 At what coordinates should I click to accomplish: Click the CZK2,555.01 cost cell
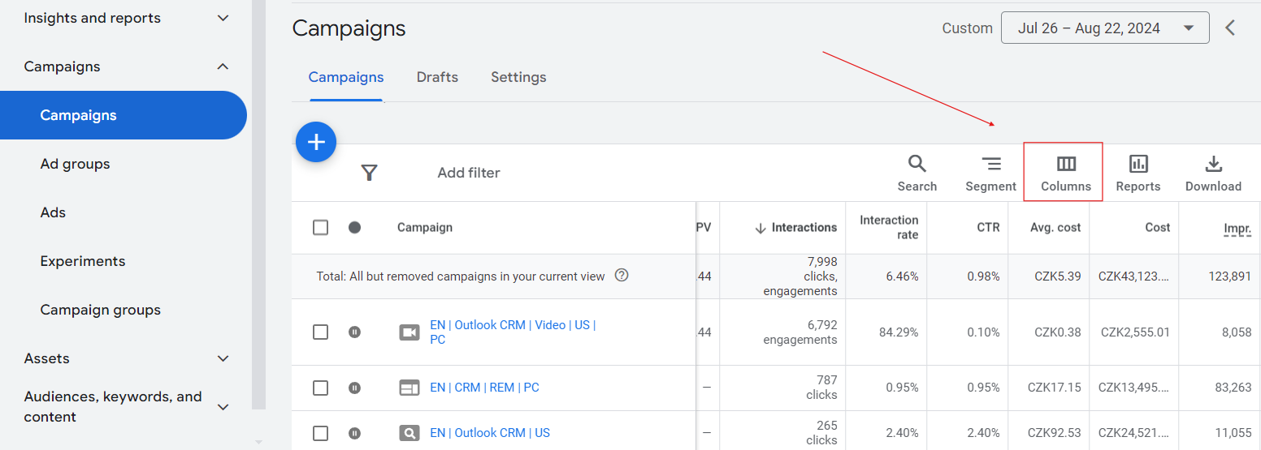(x=1135, y=332)
